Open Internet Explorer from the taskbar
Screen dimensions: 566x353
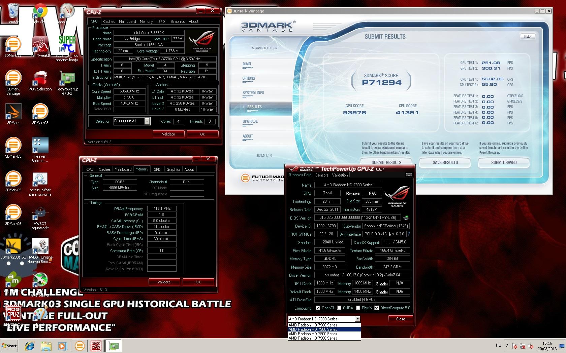click(x=30, y=346)
